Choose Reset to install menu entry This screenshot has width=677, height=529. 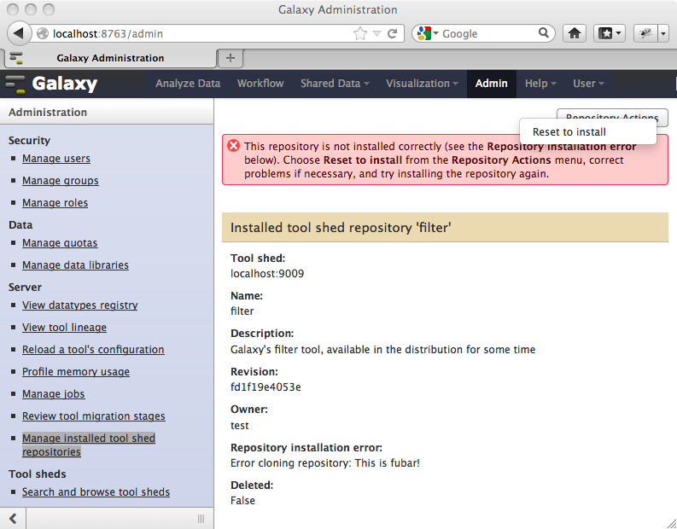[569, 132]
